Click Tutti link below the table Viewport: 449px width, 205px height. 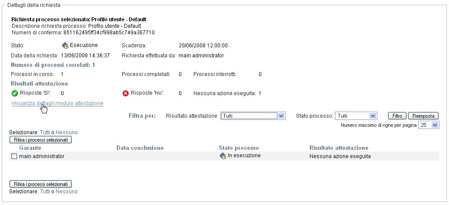(45, 191)
